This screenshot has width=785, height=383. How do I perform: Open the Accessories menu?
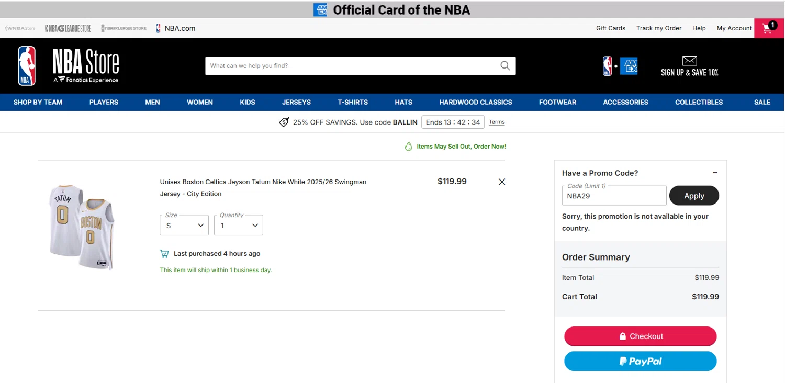625,102
